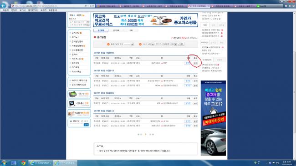
Task: Refresh the page using the address bar icon
Action: (x=91, y=6)
